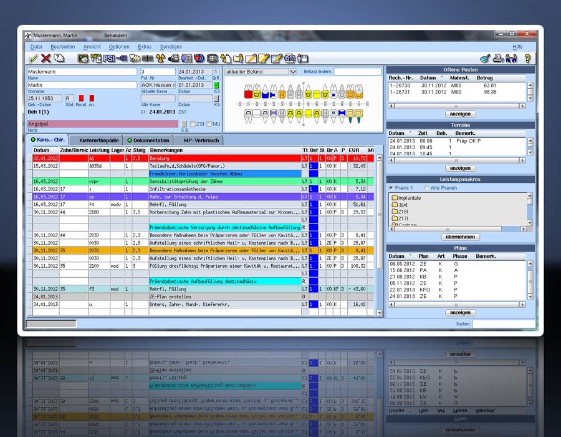
Task: Click the red devil face icon
Action: click(x=199, y=59)
